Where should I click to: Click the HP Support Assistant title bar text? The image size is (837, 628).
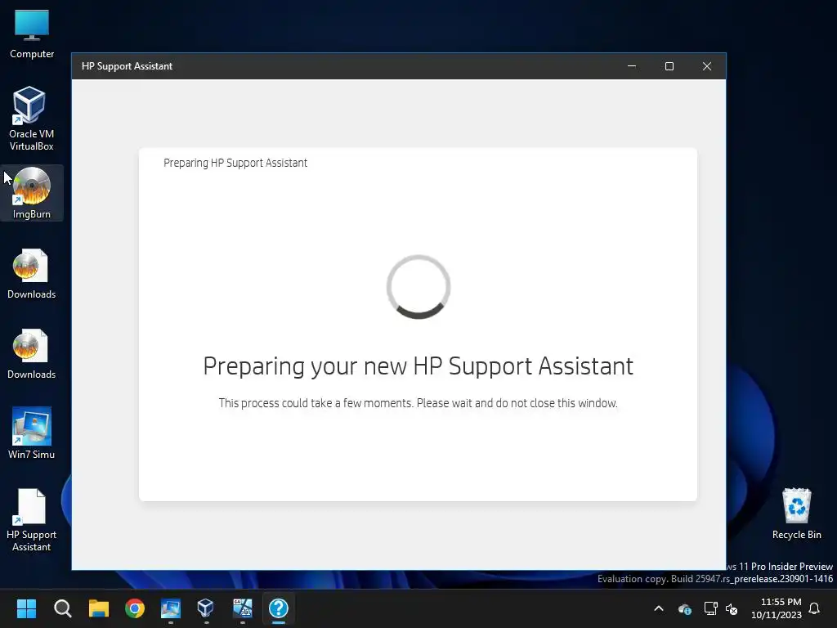point(127,66)
